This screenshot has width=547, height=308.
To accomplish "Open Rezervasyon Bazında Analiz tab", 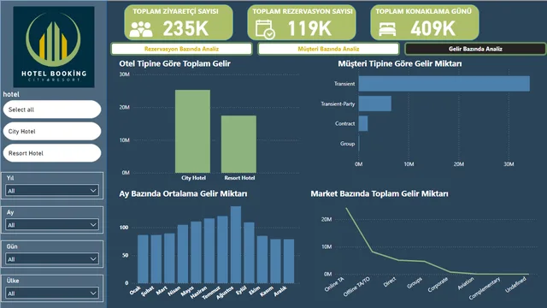I will tap(181, 49).
